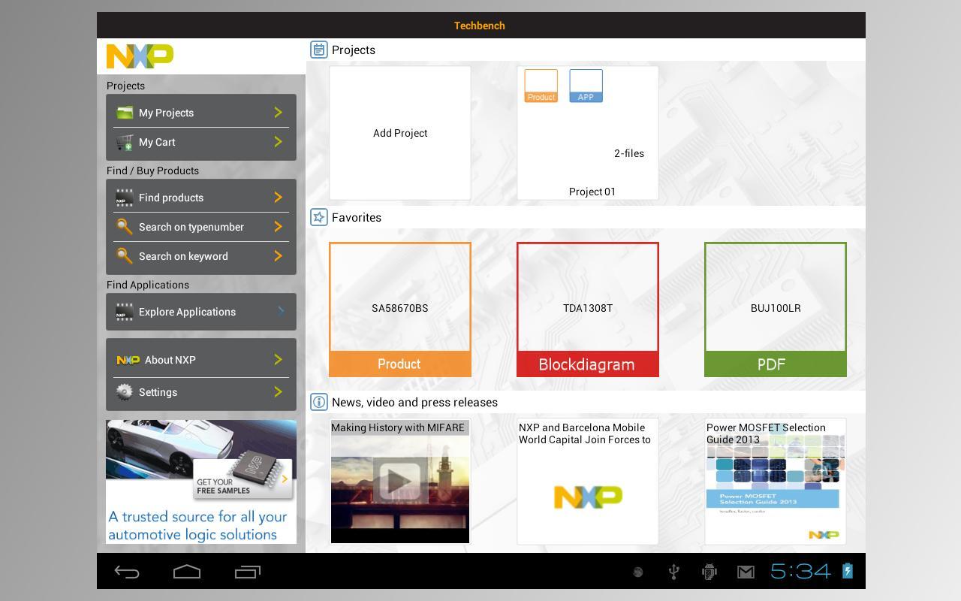Click the chevron next to About NXP
The width and height of the screenshot is (961, 601).
click(x=278, y=359)
